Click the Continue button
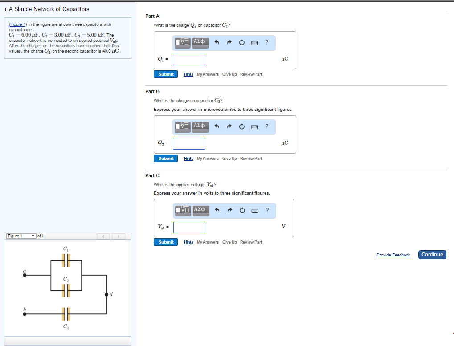This screenshot has height=346, width=454. [x=431, y=254]
